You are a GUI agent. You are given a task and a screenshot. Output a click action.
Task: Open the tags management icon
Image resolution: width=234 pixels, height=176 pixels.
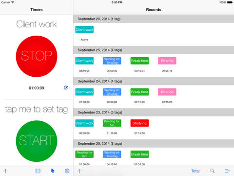coord(53,171)
